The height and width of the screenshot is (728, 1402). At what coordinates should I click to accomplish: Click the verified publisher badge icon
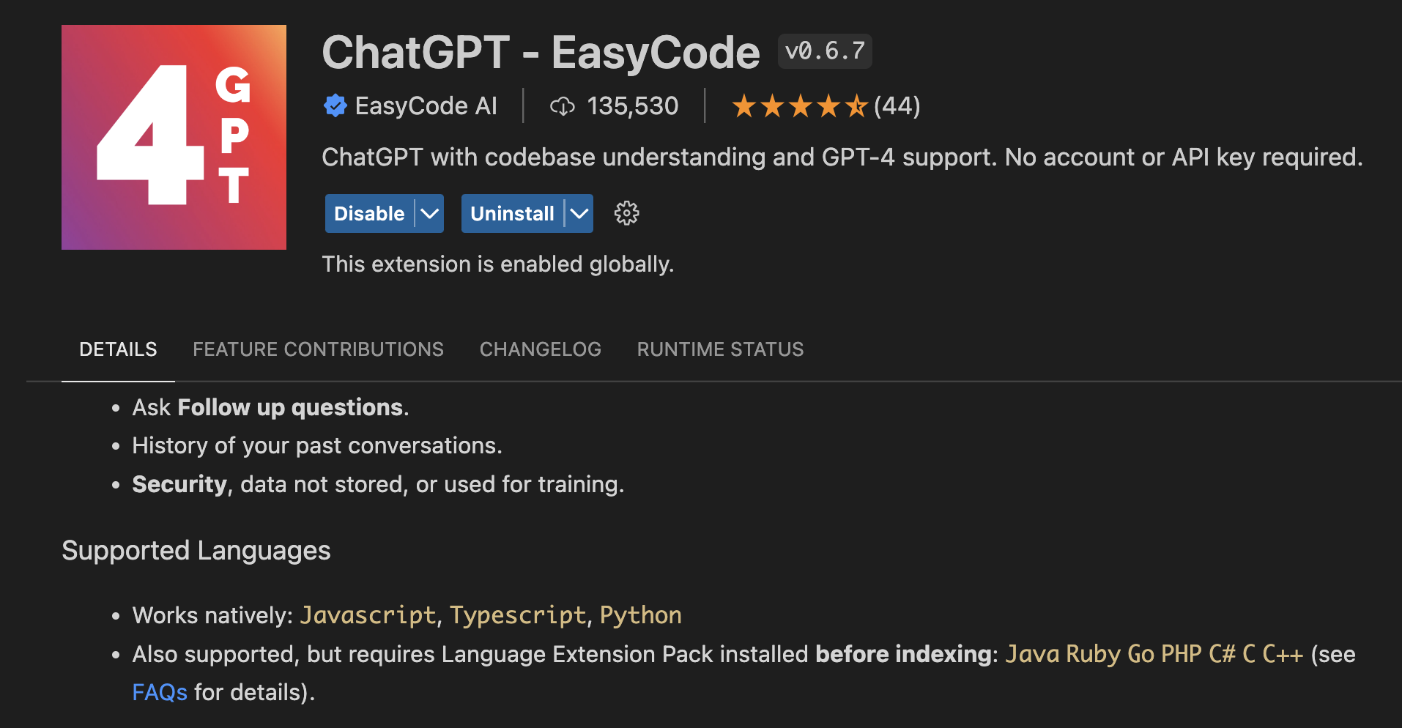pyautogui.click(x=335, y=105)
